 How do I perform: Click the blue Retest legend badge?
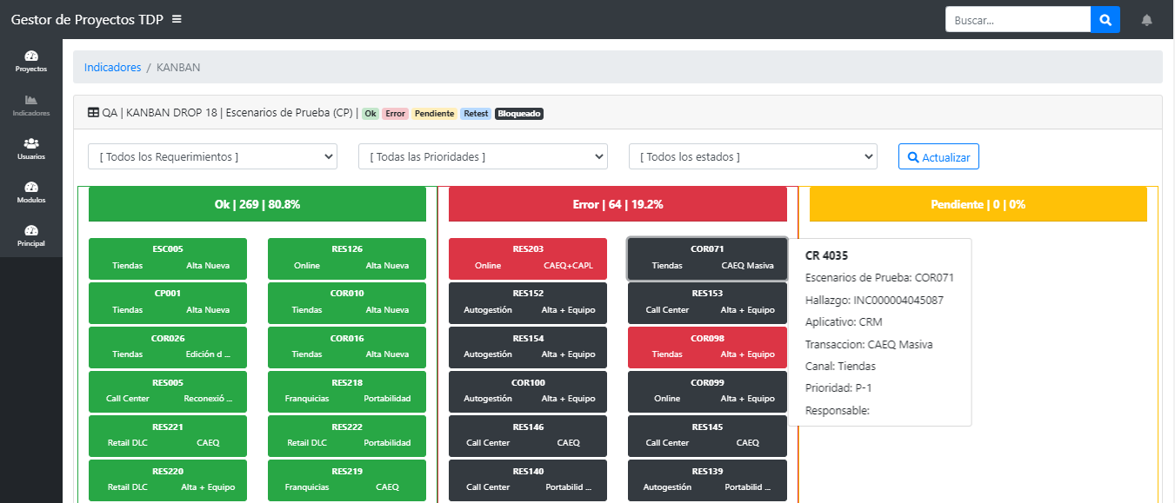(476, 114)
